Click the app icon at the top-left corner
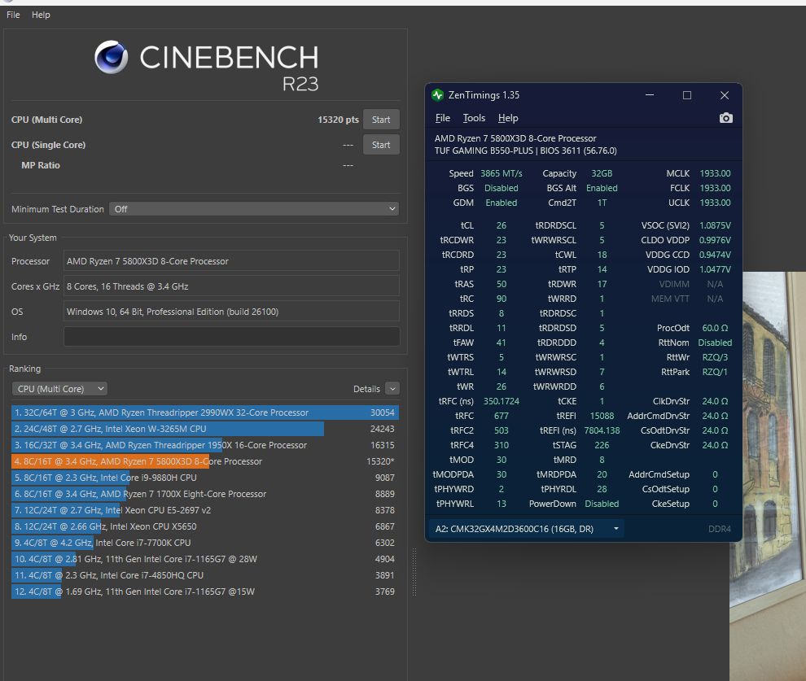This screenshot has width=806, height=681. tap(7, 2)
